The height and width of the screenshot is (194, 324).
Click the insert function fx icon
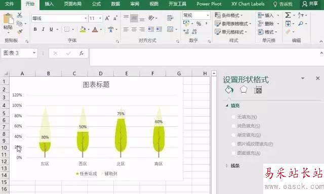click(x=82, y=54)
